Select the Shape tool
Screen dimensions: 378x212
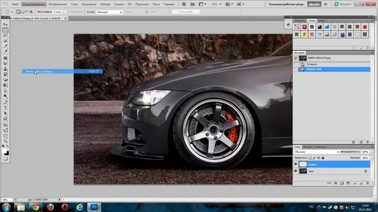pos(5,118)
